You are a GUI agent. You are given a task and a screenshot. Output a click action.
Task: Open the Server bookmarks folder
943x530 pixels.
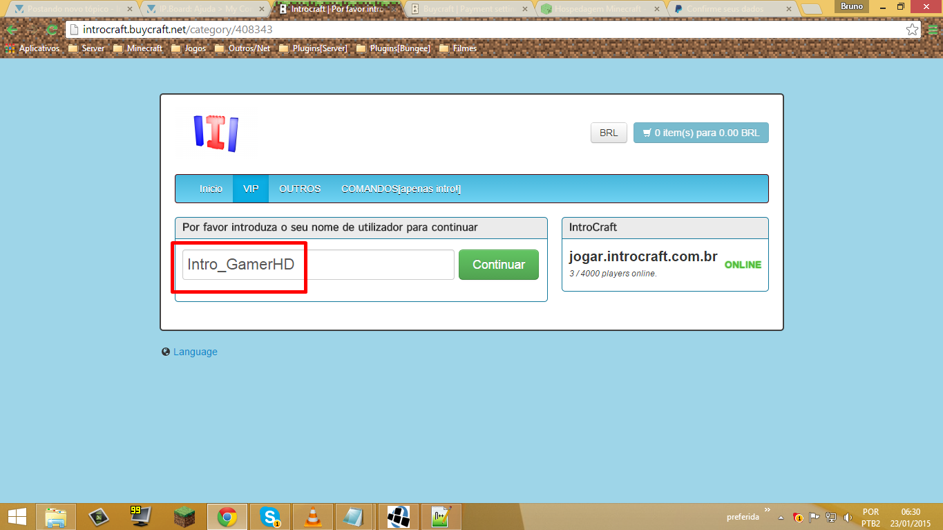tap(86, 48)
